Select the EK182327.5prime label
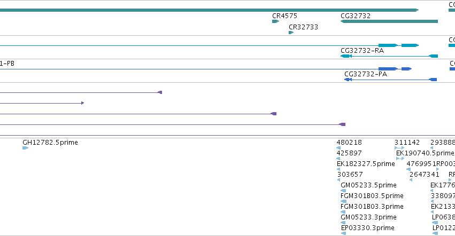The width and height of the screenshot is (455, 236). coord(366,164)
